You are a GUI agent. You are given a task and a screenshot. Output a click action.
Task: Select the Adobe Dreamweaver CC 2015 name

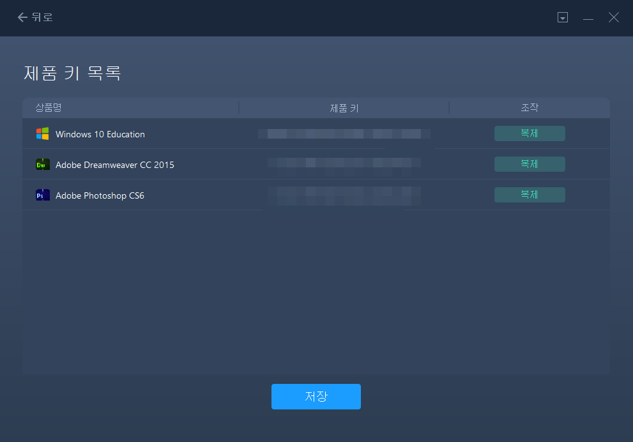114,165
